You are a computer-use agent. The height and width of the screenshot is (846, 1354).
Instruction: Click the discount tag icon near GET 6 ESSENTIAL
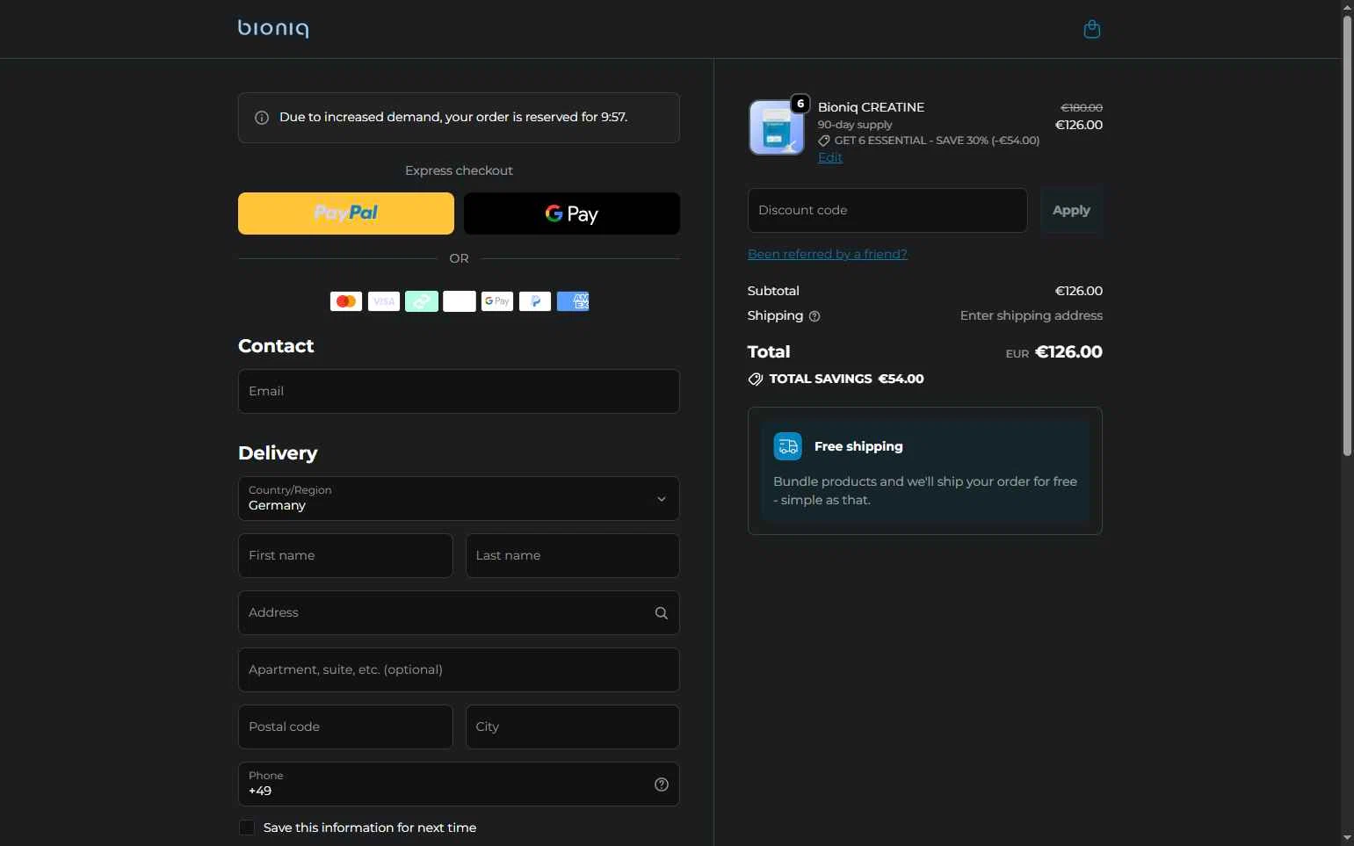[x=824, y=141]
